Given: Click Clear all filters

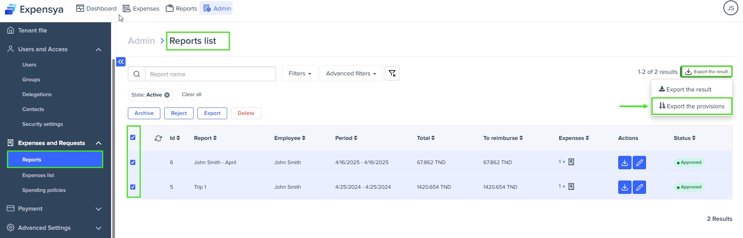Looking at the screenshot, I should pos(192,94).
